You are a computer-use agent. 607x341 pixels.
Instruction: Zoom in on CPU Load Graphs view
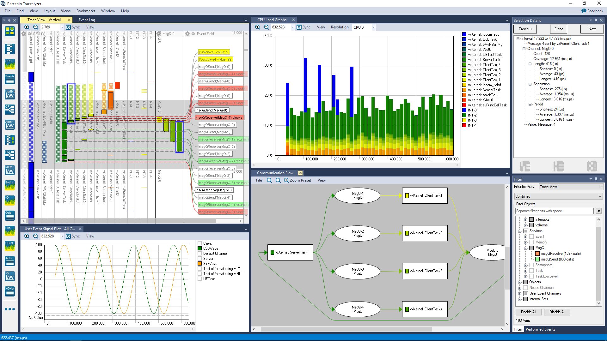tap(258, 27)
